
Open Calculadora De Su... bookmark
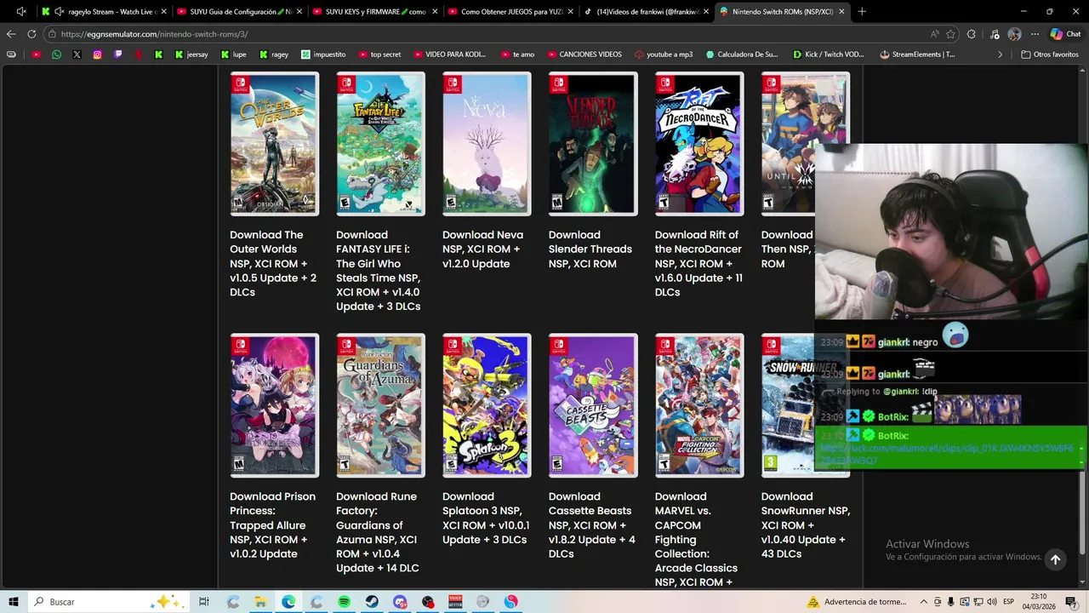tap(741, 54)
